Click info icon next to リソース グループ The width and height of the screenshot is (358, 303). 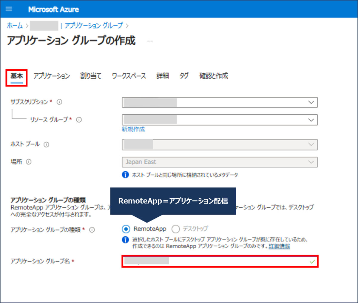tap(79, 120)
